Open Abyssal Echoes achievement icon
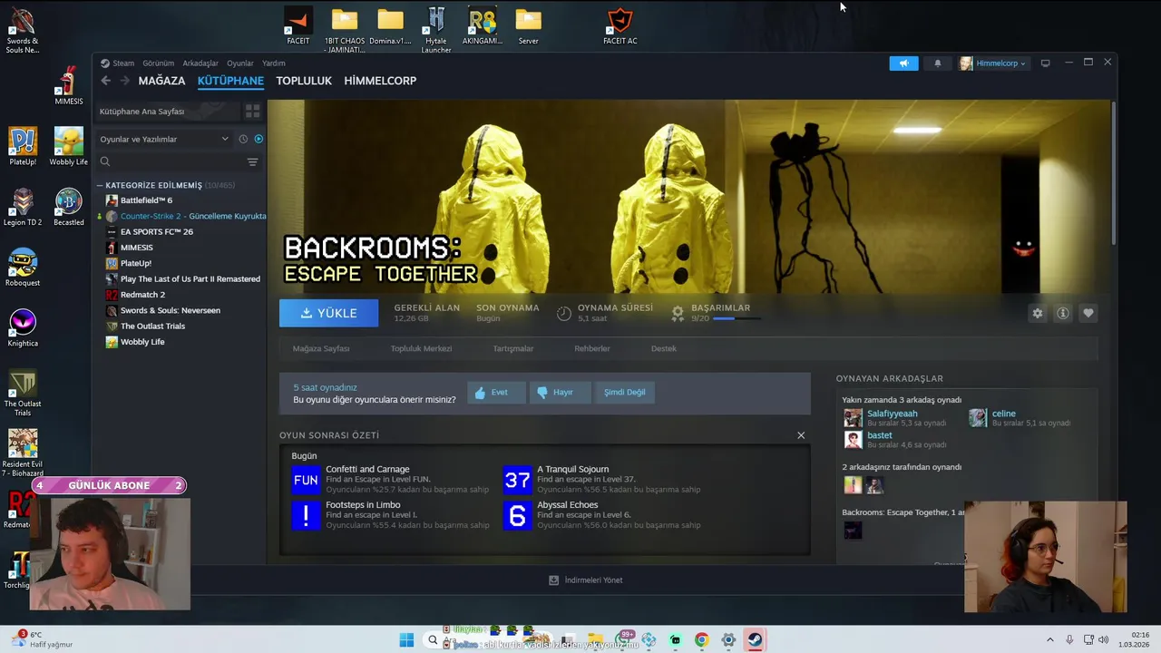 (x=517, y=515)
